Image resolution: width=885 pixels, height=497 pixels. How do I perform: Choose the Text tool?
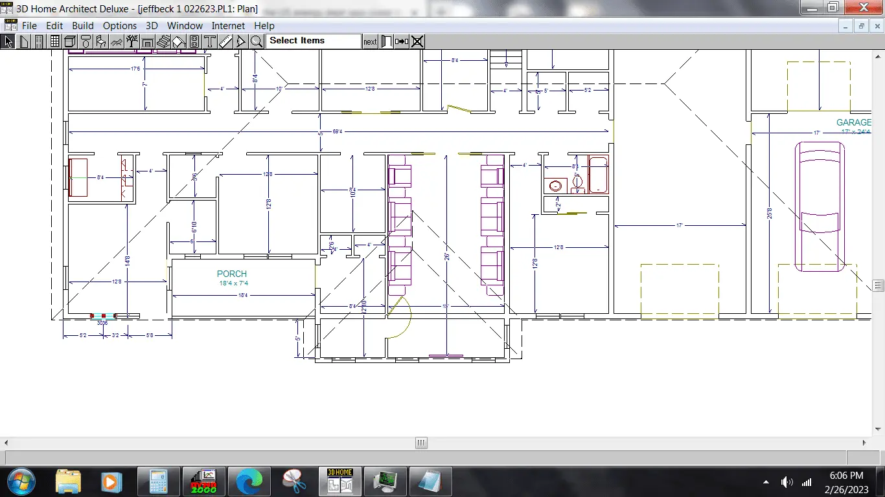tap(209, 41)
